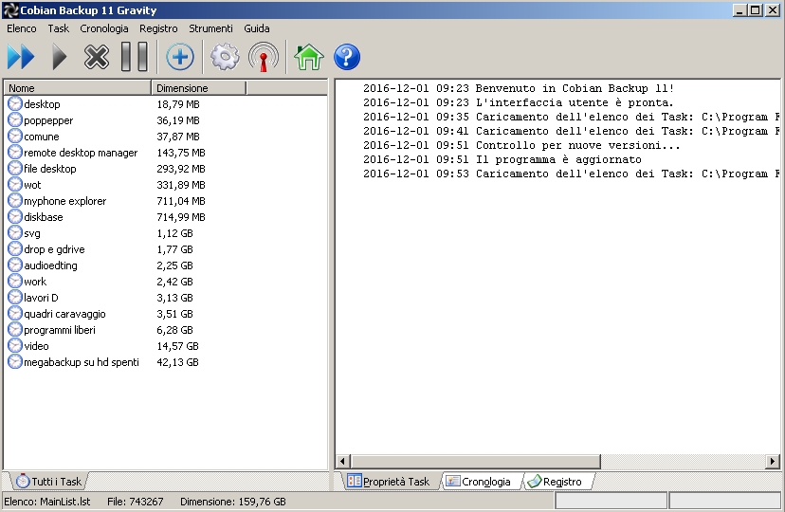The width and height of the screenshot is (785, 512).
Task: Open options with the gear icon
Action: tap(225, 57)
